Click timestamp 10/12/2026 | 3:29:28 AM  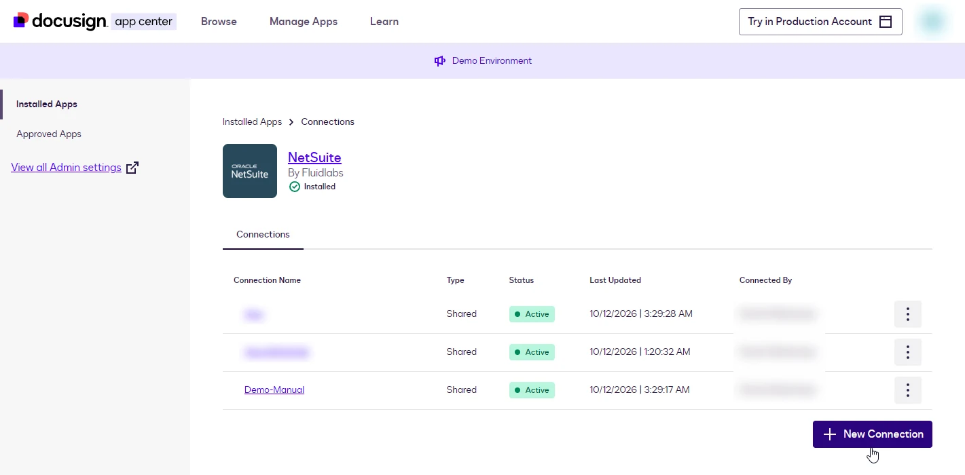(641, 314)
